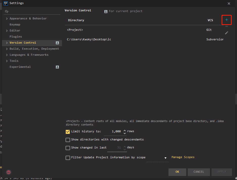Select Plugins in settings tree
This screenshot has height=180, width=237.
[16, 37]
